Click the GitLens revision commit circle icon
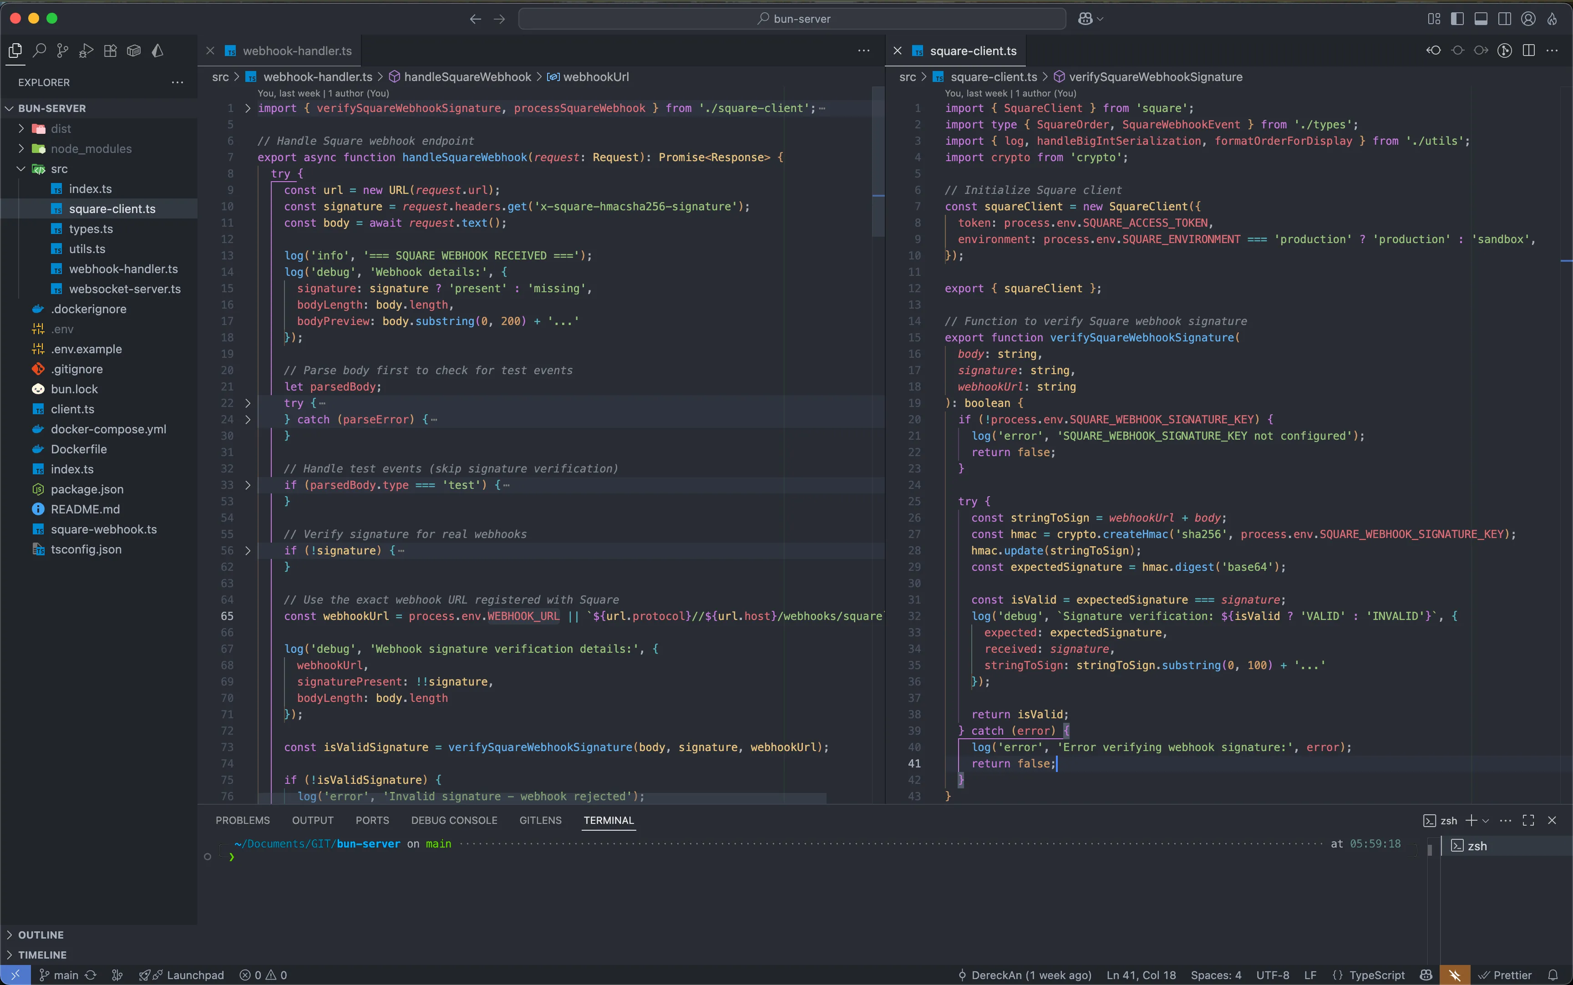 [1458, 50]
